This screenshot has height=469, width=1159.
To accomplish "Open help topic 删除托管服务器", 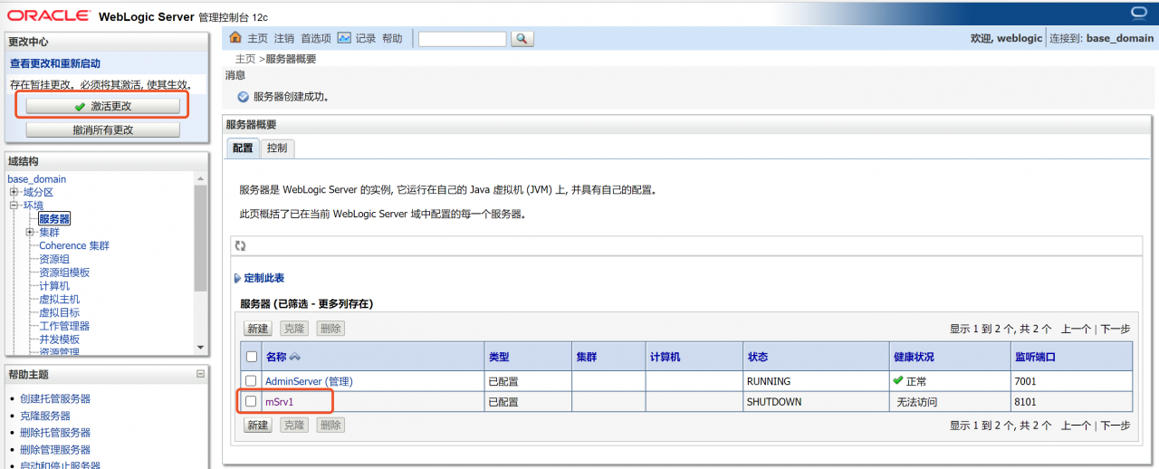I will click(x=55, y=433).
